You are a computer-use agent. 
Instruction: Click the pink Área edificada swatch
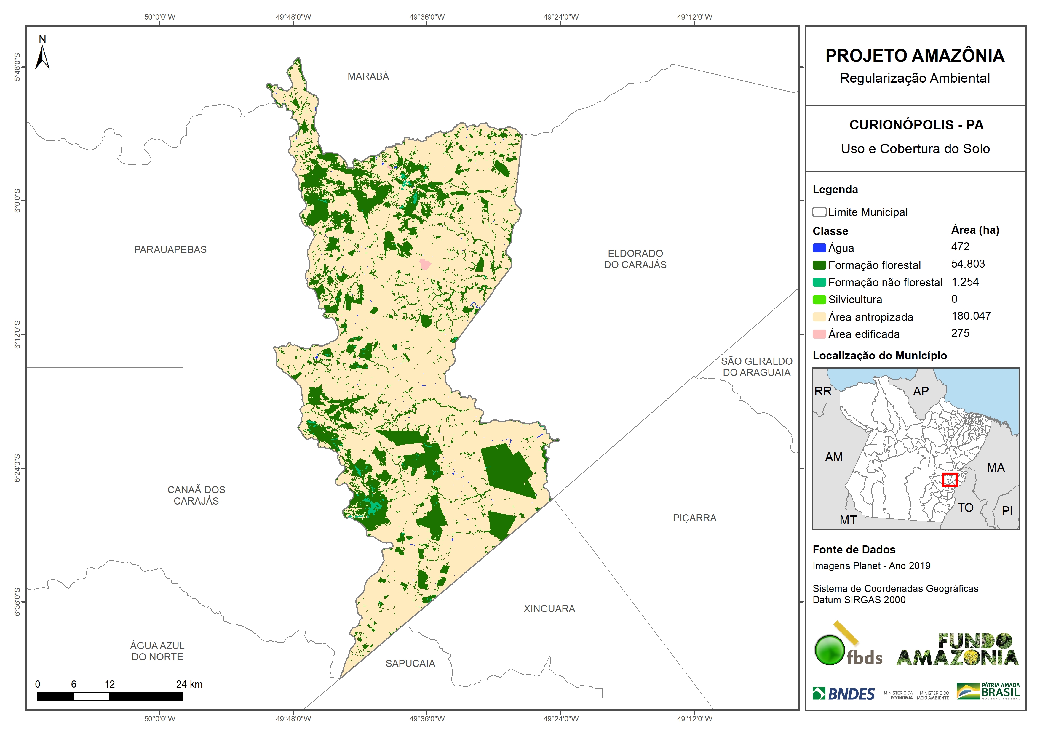(819, 334)
